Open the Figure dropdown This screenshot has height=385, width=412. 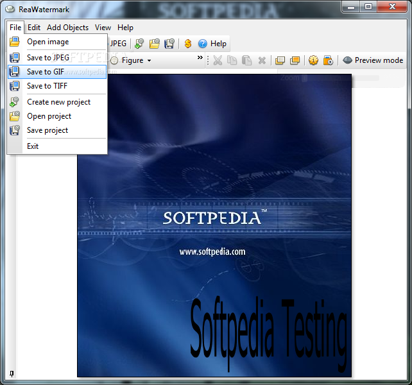tap(131, 60)
